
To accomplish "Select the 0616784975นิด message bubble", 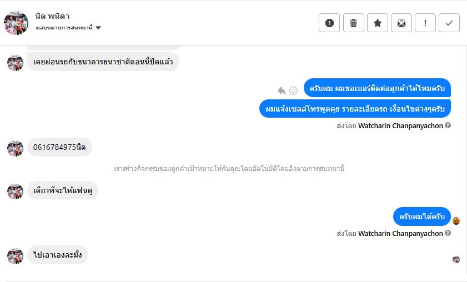I will [59, 148].
